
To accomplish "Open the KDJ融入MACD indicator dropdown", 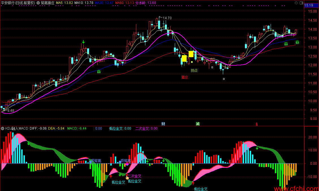I will click(3, 128).
